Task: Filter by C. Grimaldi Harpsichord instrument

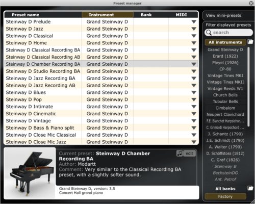Action: click(x=225, y=127)
